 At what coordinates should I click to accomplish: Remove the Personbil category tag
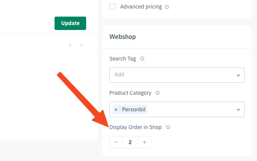[116, 109]
